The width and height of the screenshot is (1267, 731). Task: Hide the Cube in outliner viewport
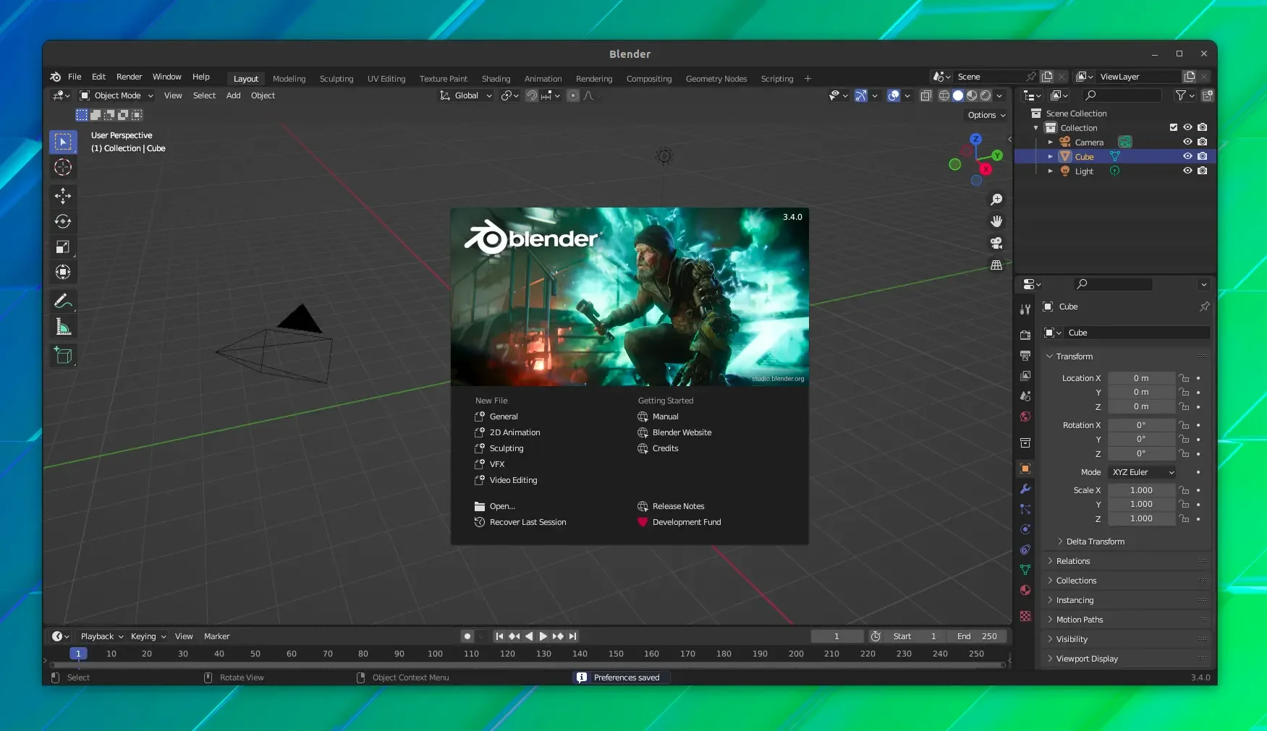pos(1187,156)
